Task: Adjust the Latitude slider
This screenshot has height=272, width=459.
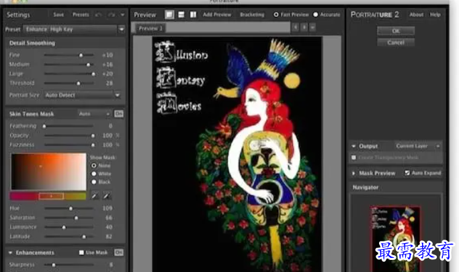Action: 84,236
